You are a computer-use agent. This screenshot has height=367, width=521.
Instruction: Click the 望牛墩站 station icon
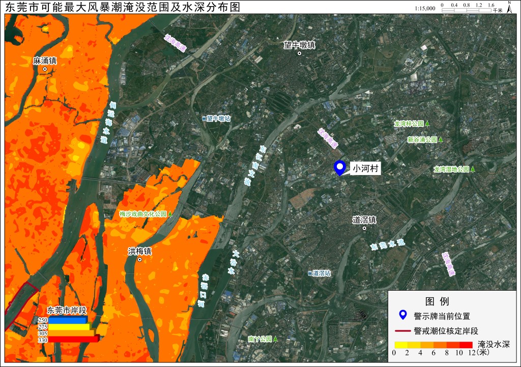pyautogui.click(x=204, y=119)
